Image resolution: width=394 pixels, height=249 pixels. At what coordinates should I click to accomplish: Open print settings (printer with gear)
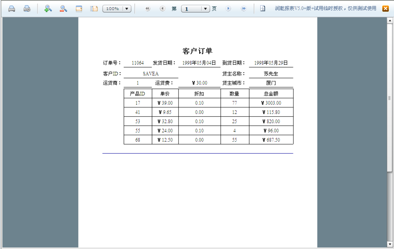27,9
